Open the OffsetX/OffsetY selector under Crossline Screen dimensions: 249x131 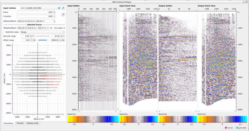[36, 21]
